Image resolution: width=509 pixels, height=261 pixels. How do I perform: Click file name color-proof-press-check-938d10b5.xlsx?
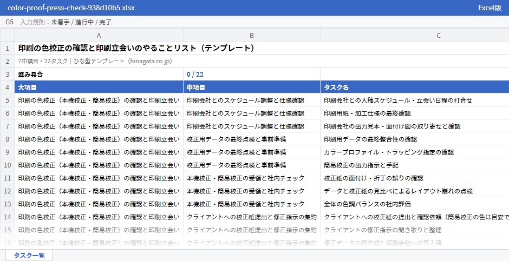pyautogui.click(x=71, y=8)
